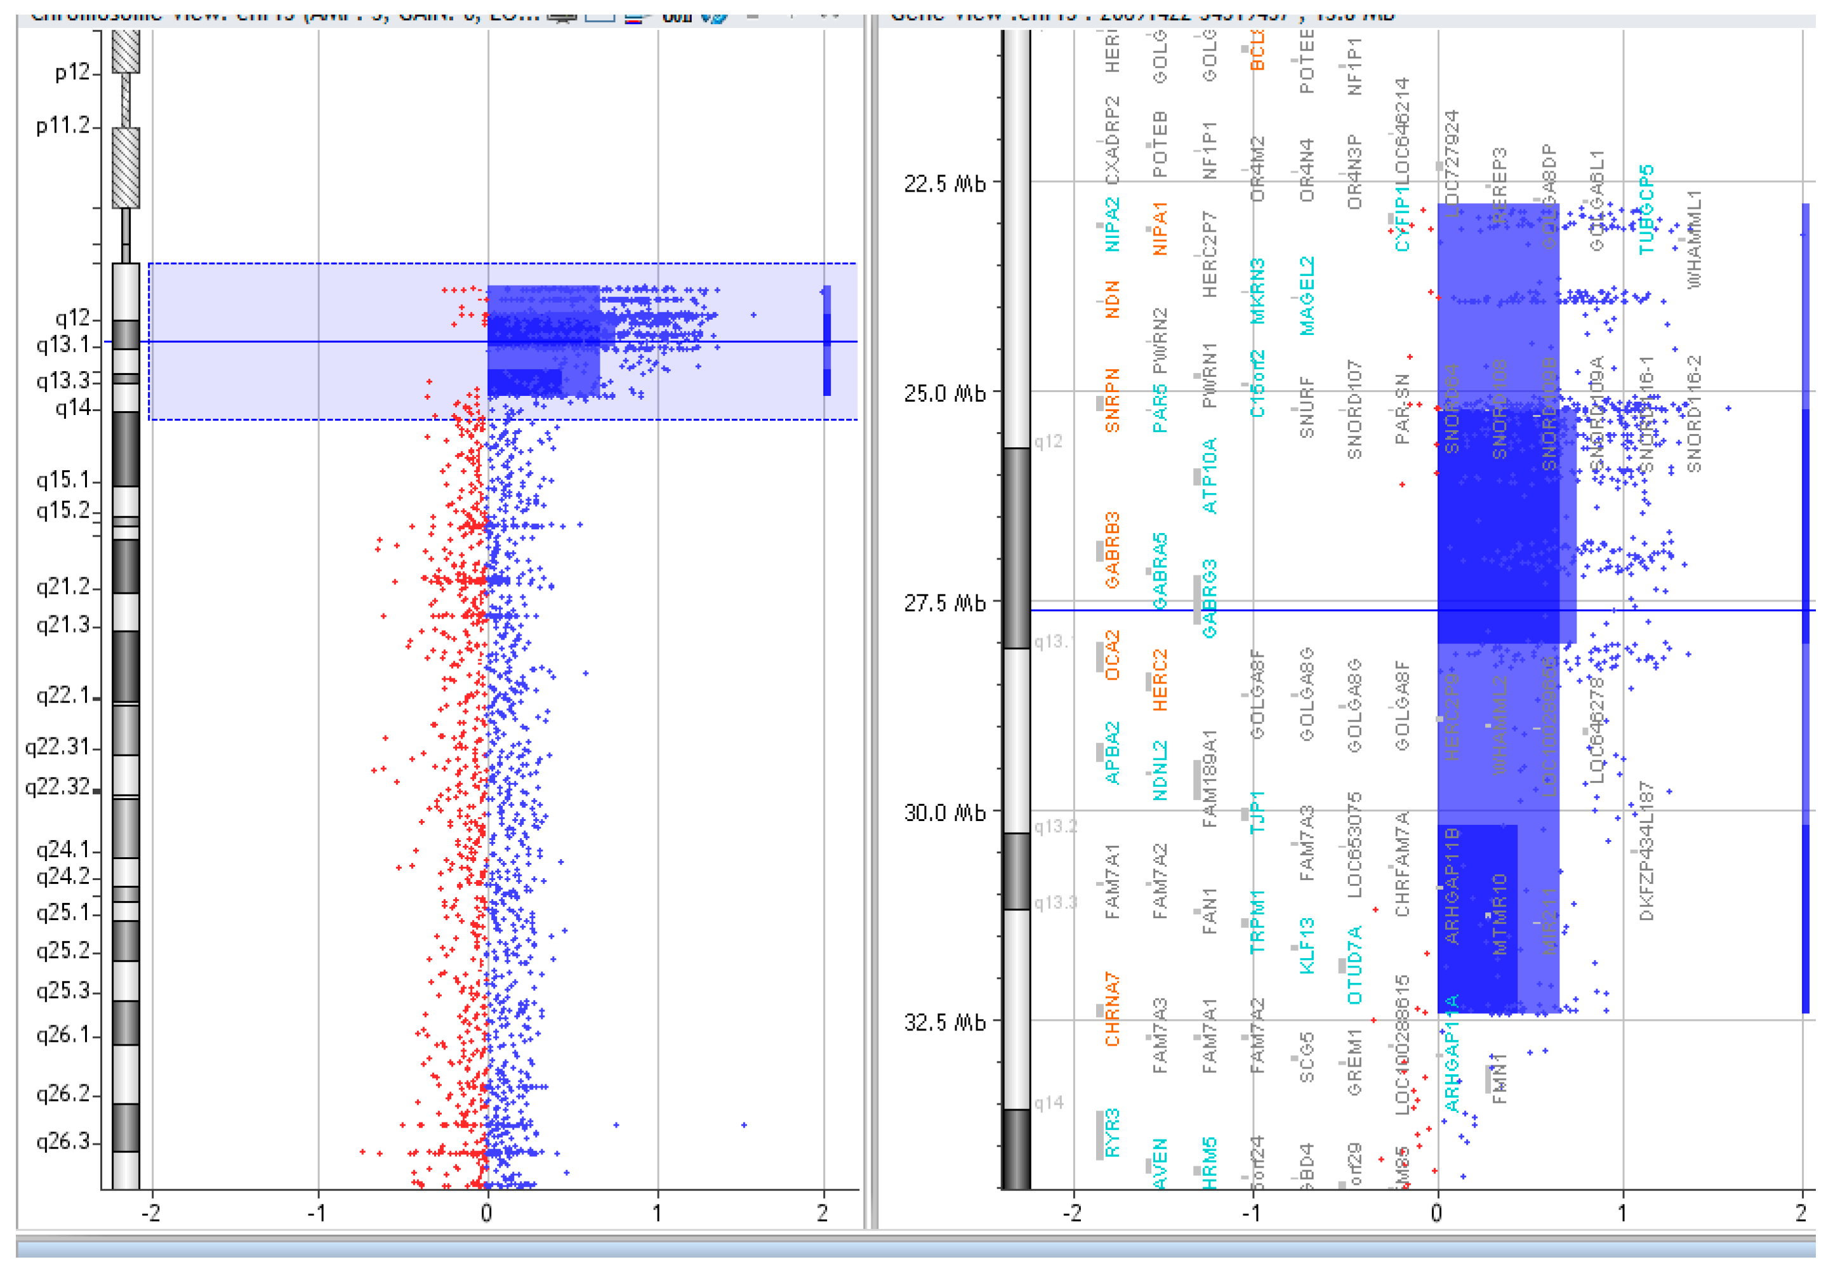Click the GABRG3 gene label
The height and width of the screenshot is (1276, 1833).
tap(1208, 598)
